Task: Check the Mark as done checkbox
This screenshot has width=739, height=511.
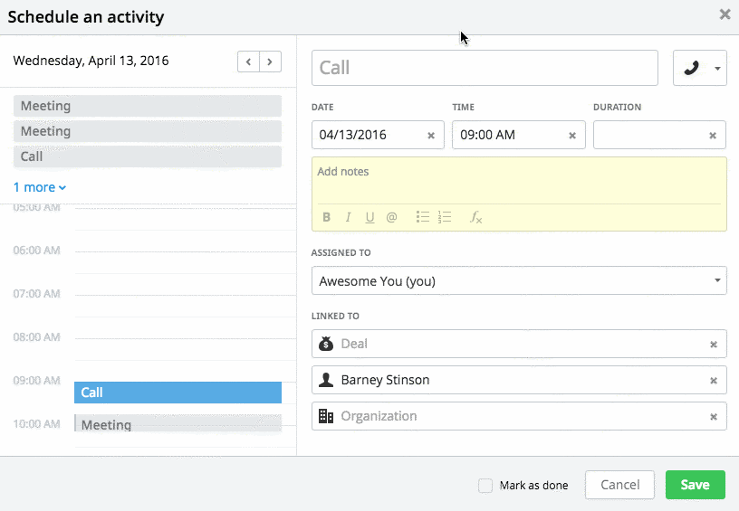Action: [485, 486]
